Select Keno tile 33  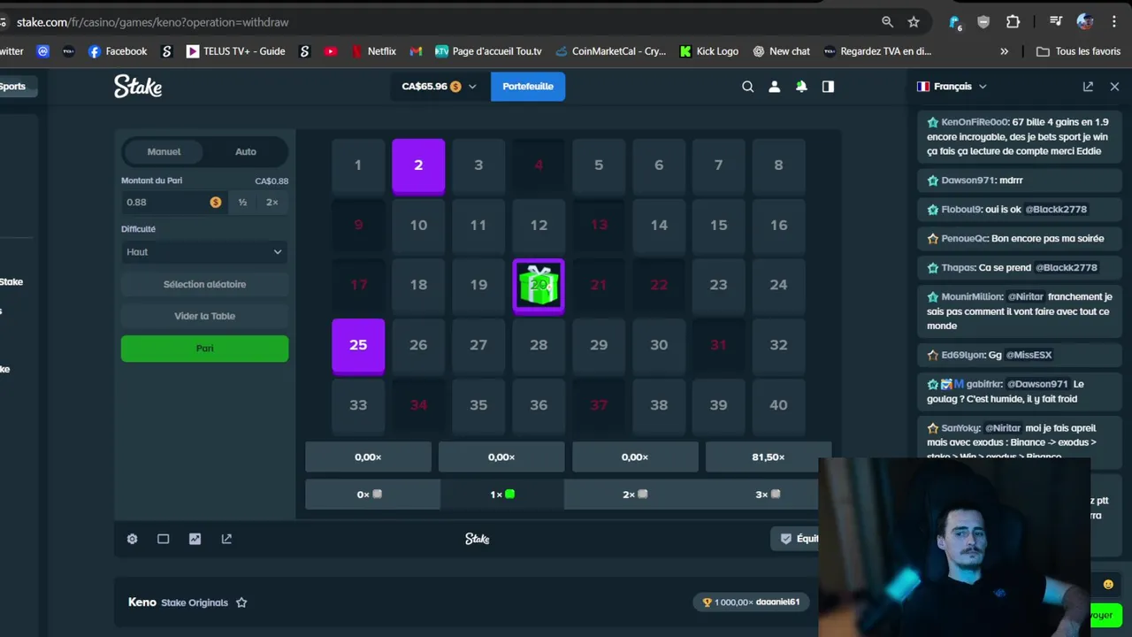pos(358,405)
